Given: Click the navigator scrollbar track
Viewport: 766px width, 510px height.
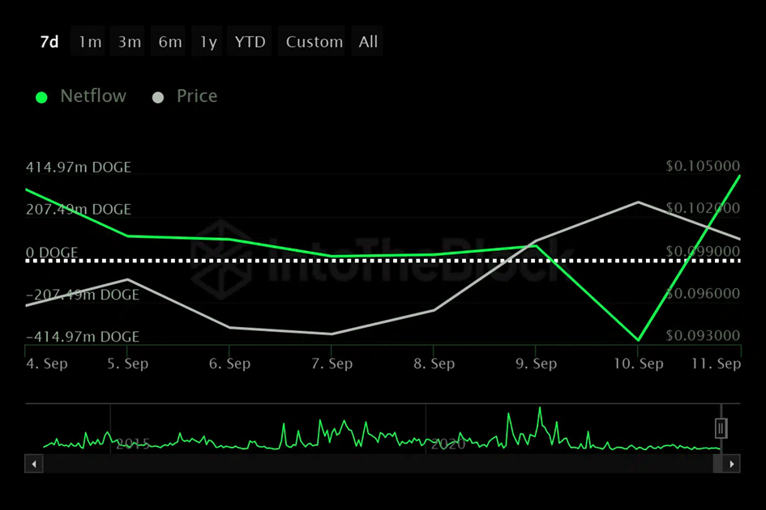Looking at the screenshot, I should (378, 464).
